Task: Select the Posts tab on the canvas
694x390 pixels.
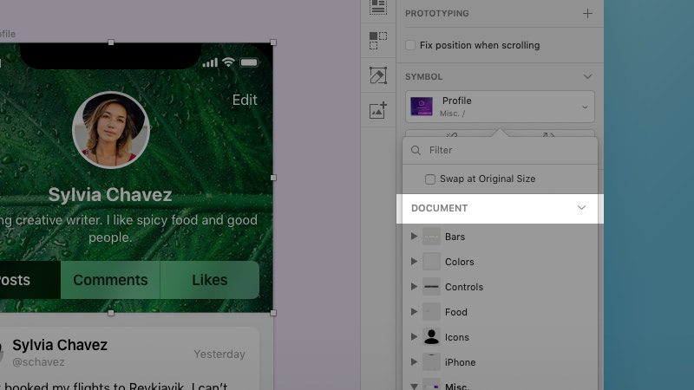Action: 30,280
